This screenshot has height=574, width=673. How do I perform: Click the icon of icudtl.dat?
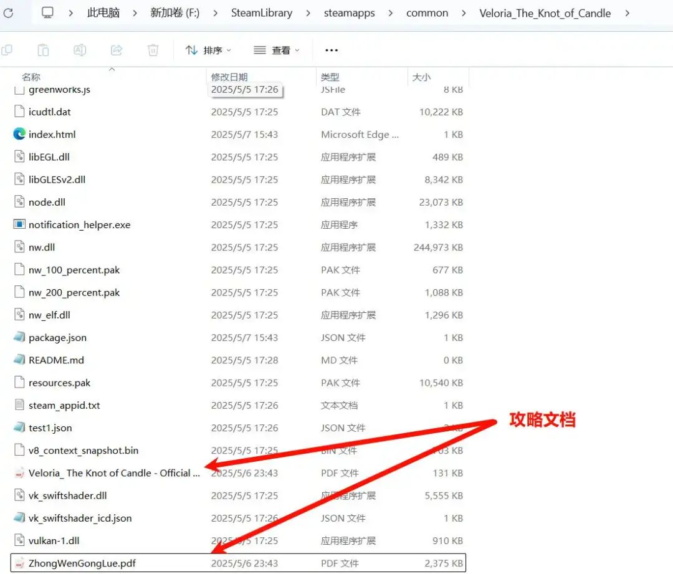(x=19, y=112)
